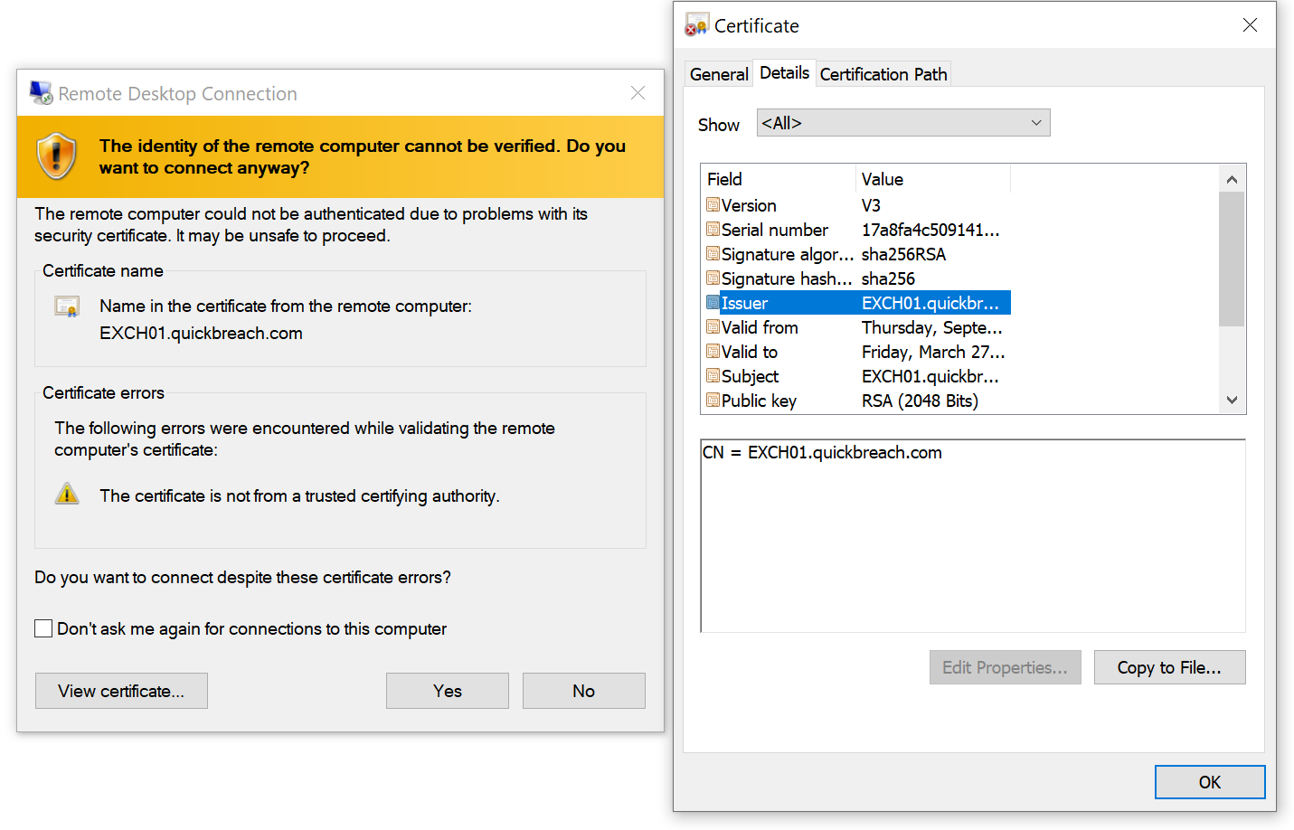Click the Valid from field icon
Image resolution: width=1294 pixels, height=830 pixels.
pos(713,327)
